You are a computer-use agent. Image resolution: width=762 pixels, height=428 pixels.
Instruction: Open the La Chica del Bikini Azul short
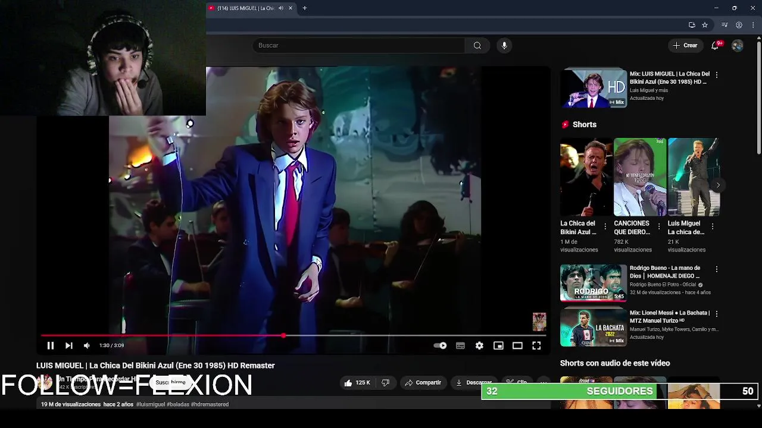point(586,177)
